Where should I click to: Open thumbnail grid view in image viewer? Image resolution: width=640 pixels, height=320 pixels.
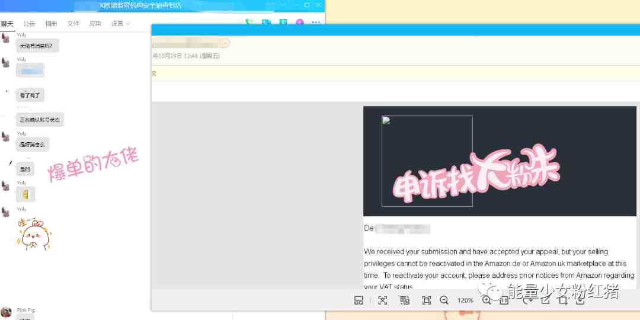359,301
